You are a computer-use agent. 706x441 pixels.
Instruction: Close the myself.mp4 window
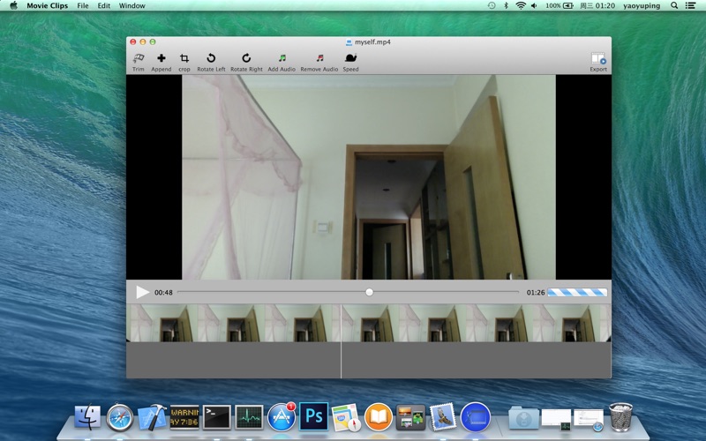[133, 41]
